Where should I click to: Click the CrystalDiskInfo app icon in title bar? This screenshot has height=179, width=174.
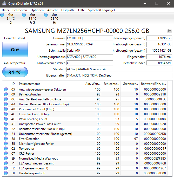(4, 4)
